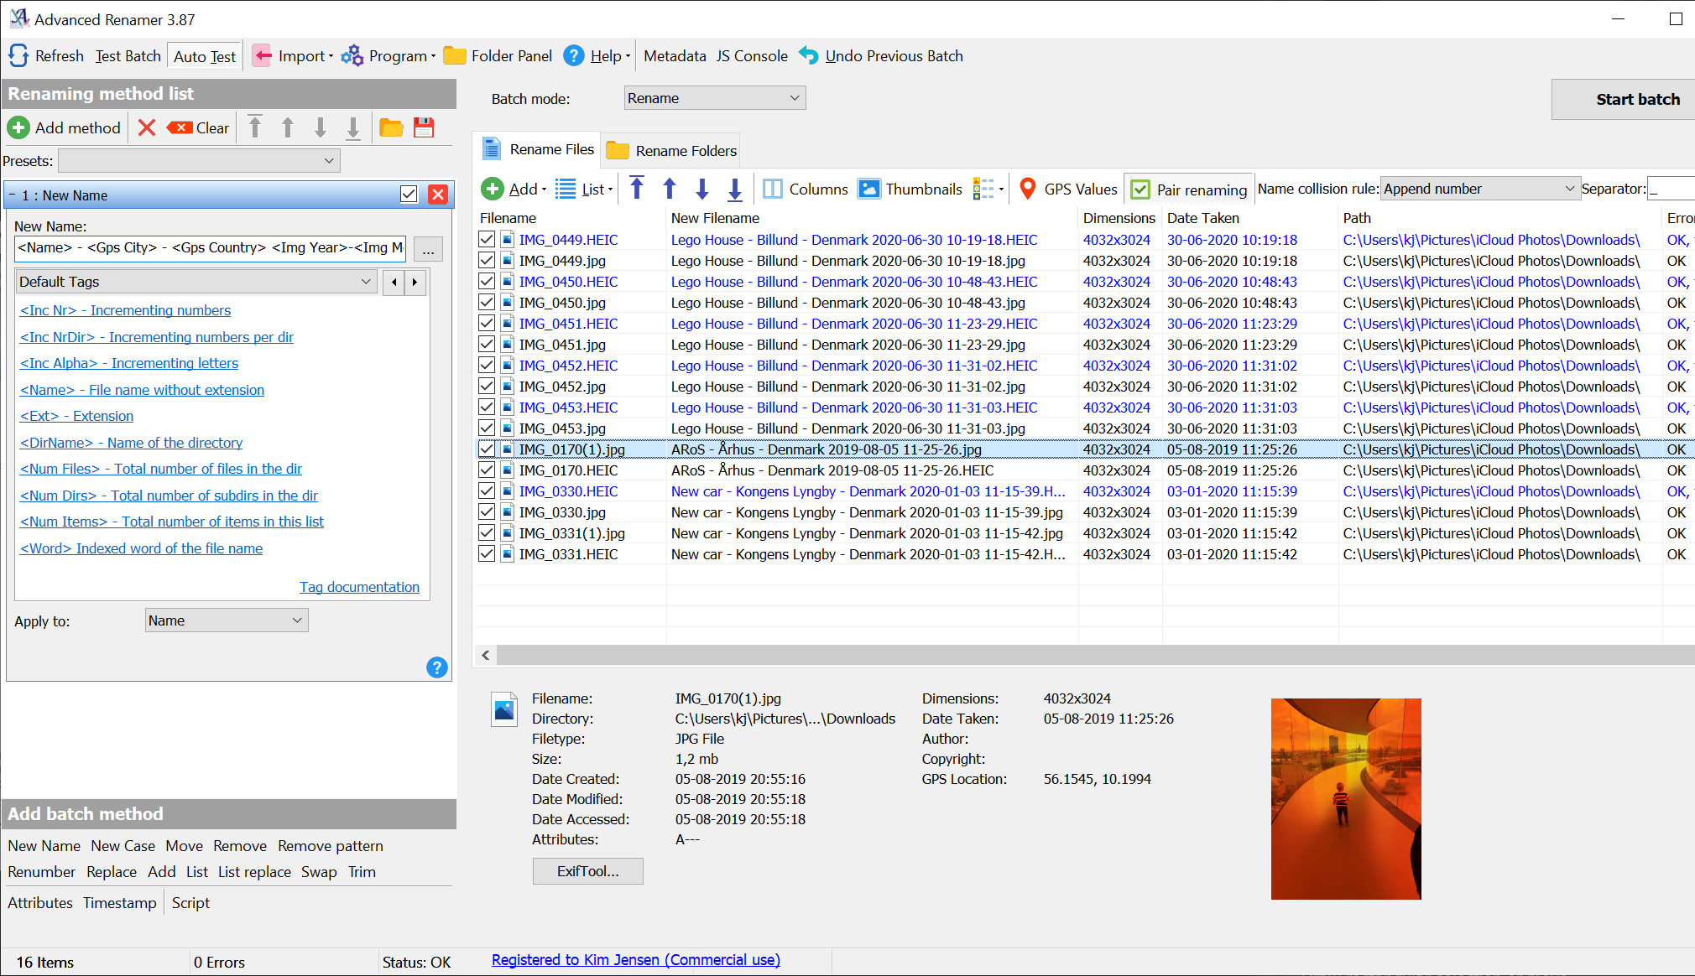The width and height of the screenshot is (1695, 976).
Task: Toggle checkbox for IMG_0449.jpg file
Action: pyautogui.click(x=490, y=261)
